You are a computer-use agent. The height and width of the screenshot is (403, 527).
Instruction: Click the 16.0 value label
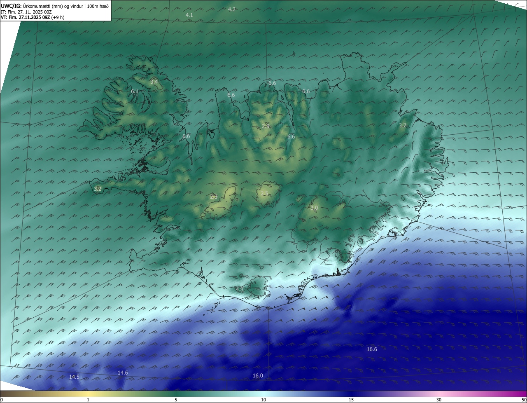pyautogui.click(x=258, y=375)
